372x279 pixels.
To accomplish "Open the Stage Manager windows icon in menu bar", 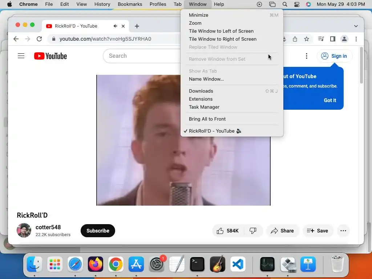I will click(272, 4).
